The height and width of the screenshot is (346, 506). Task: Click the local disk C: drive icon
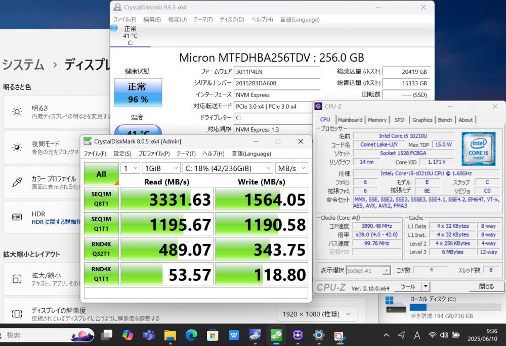click(x=396, y=305)
